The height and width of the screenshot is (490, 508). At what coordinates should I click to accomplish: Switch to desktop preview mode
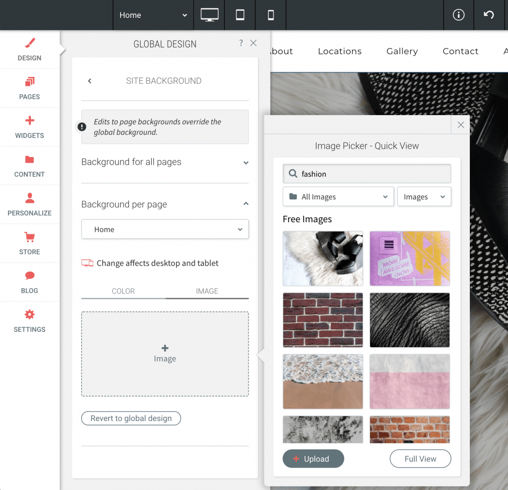pyautogui.click(x=209, y=15)
